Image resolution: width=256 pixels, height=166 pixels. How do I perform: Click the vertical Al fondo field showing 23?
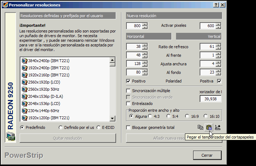(208, 72)
